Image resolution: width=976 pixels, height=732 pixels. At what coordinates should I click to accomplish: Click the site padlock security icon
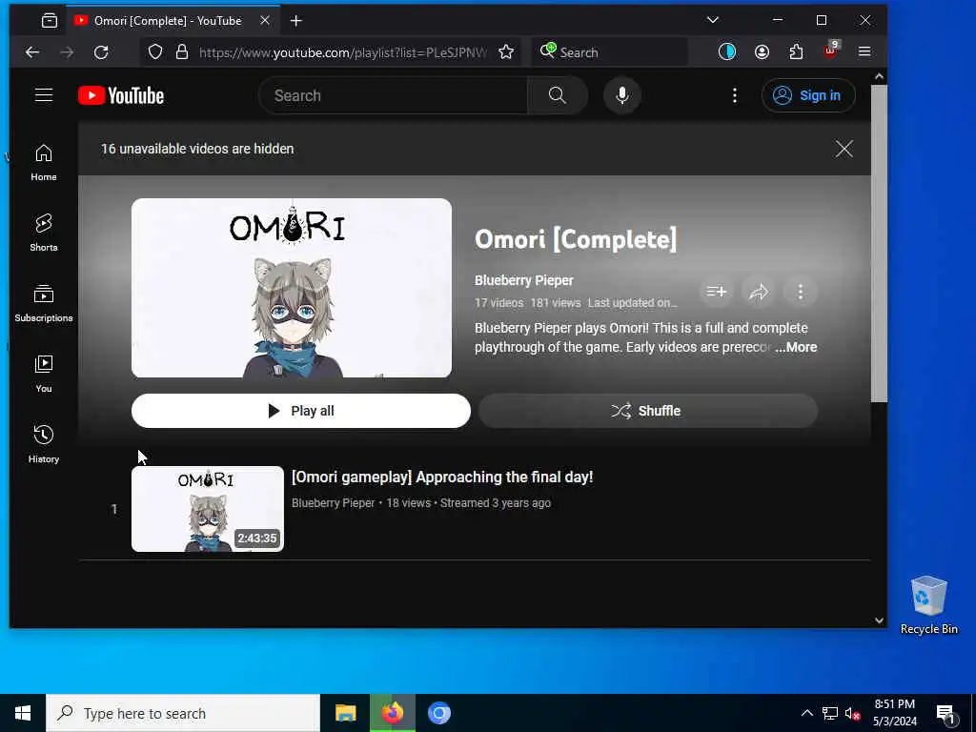point(182,52)
